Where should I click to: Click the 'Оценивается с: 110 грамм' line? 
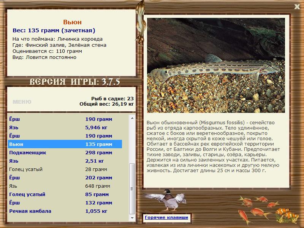[x=47, y=51]
